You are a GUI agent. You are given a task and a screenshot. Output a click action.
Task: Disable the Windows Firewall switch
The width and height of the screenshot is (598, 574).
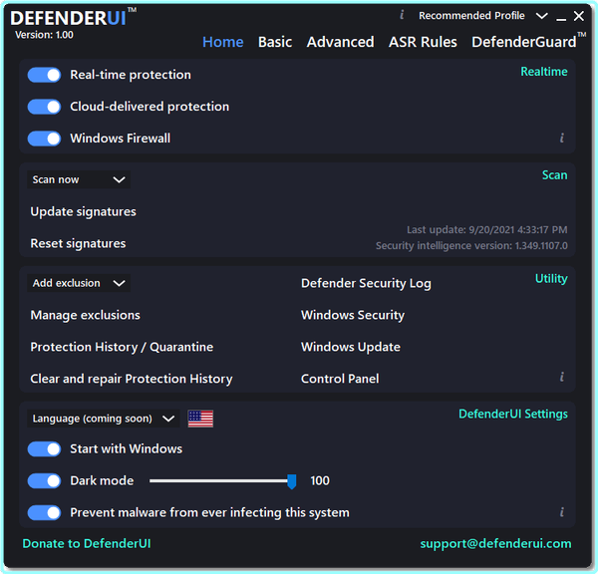coord(44,139)
